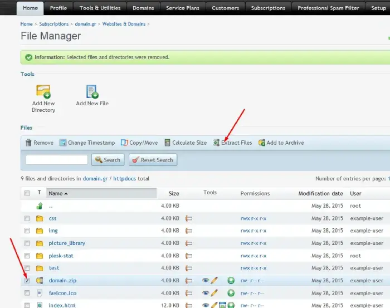Viewport: 390px width, 308px height.
Task: Click the Add New Directory folder icon
Action: pos(43,91)
